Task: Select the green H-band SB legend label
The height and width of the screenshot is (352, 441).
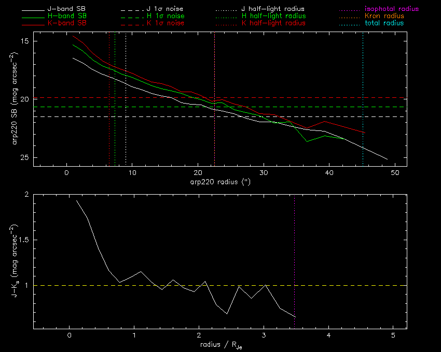Action: 67,17
